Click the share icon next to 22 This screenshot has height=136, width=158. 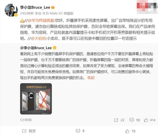point(116,120)
